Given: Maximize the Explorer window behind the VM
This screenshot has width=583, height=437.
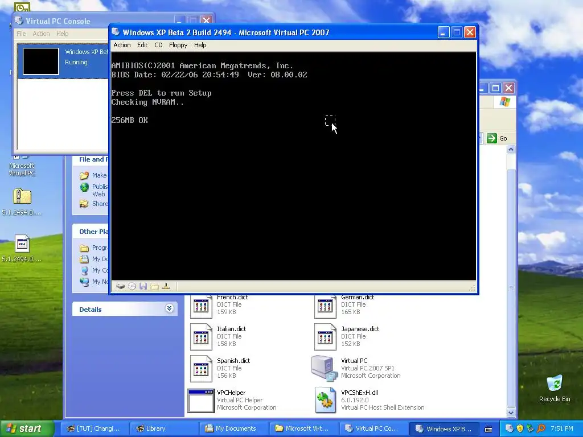Looking at the screenshot, I should tap(495, 88).
